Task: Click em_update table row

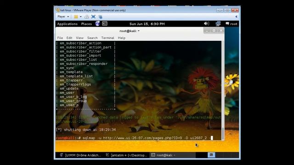Action: pos(69,88)
